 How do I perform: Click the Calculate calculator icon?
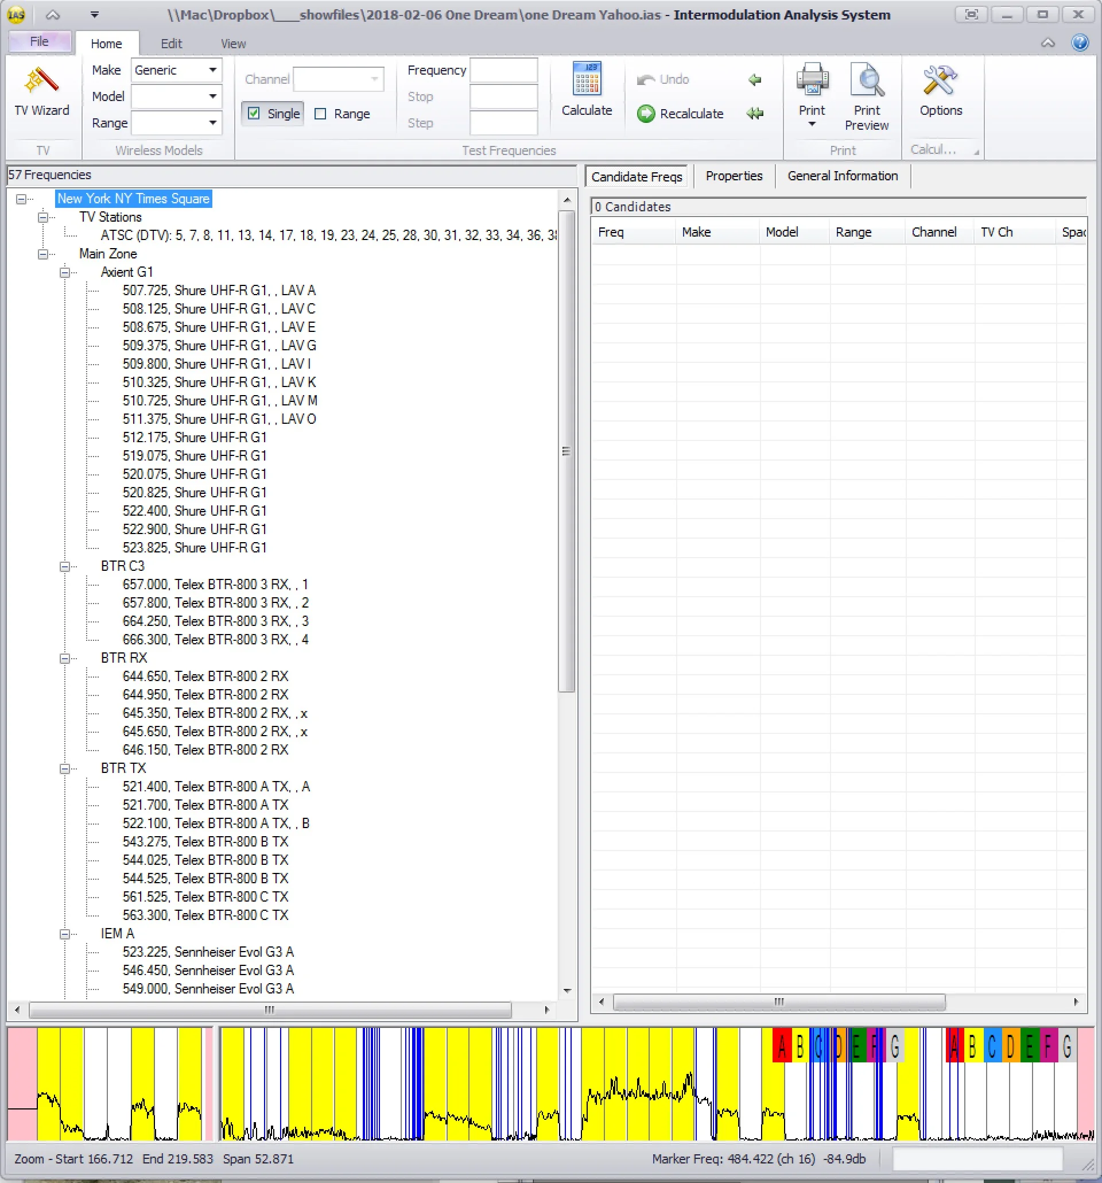pos(587,79)
